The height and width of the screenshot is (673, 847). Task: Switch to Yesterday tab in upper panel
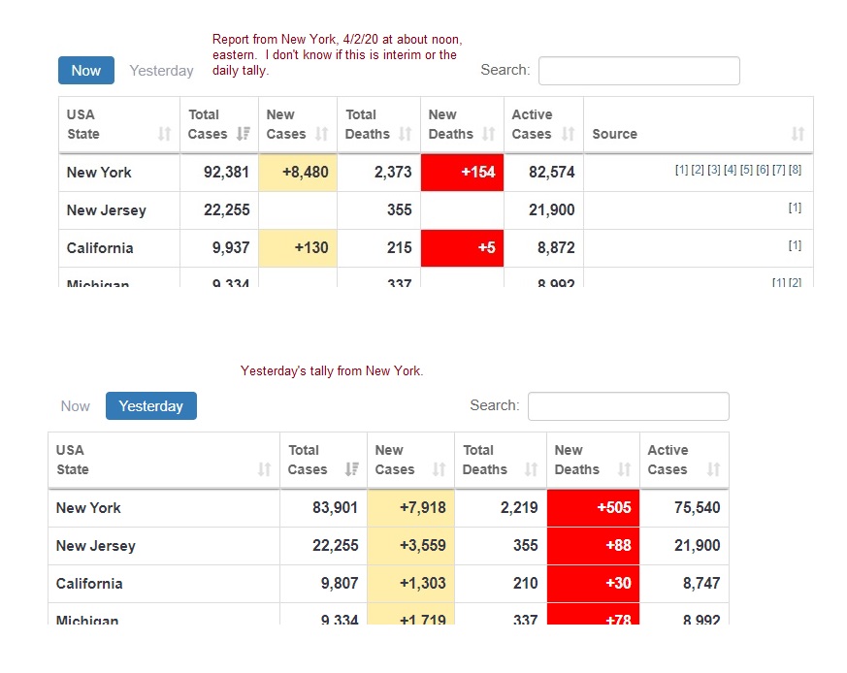pyautogui.click(x=161, y=71)
